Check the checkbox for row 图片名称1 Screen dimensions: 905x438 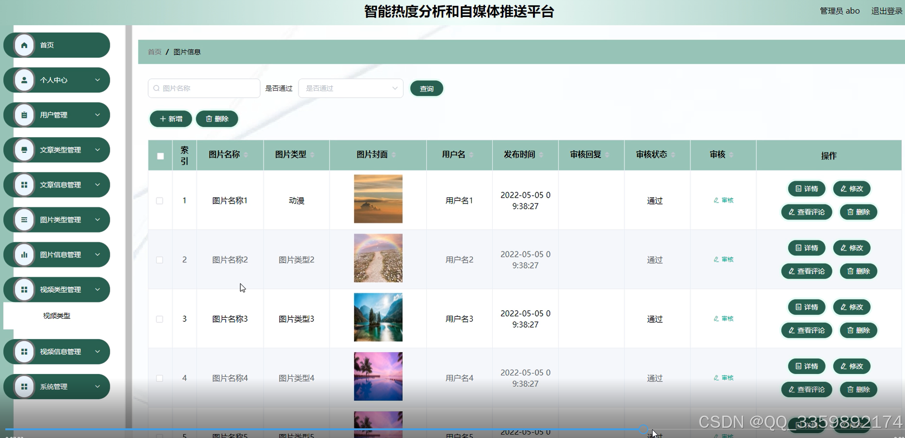coord(160,200)
